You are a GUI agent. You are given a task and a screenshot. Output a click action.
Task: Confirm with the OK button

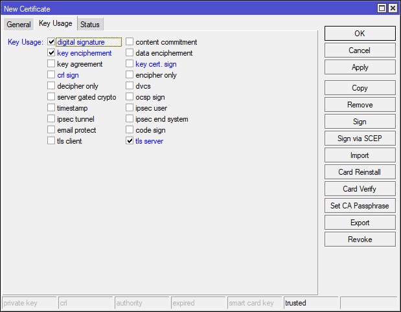(360, 33)
